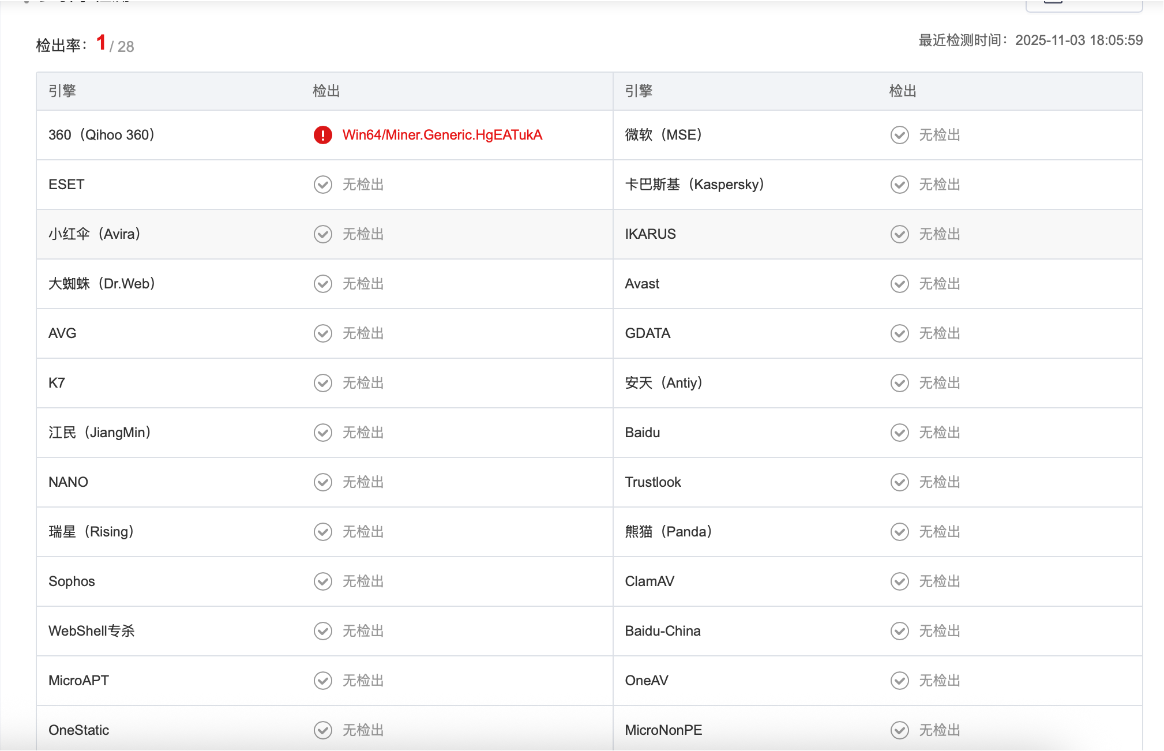The image size is (1164, 751).
Task: Click the WebShell专杀 engine label
Action: coord(91,631)
